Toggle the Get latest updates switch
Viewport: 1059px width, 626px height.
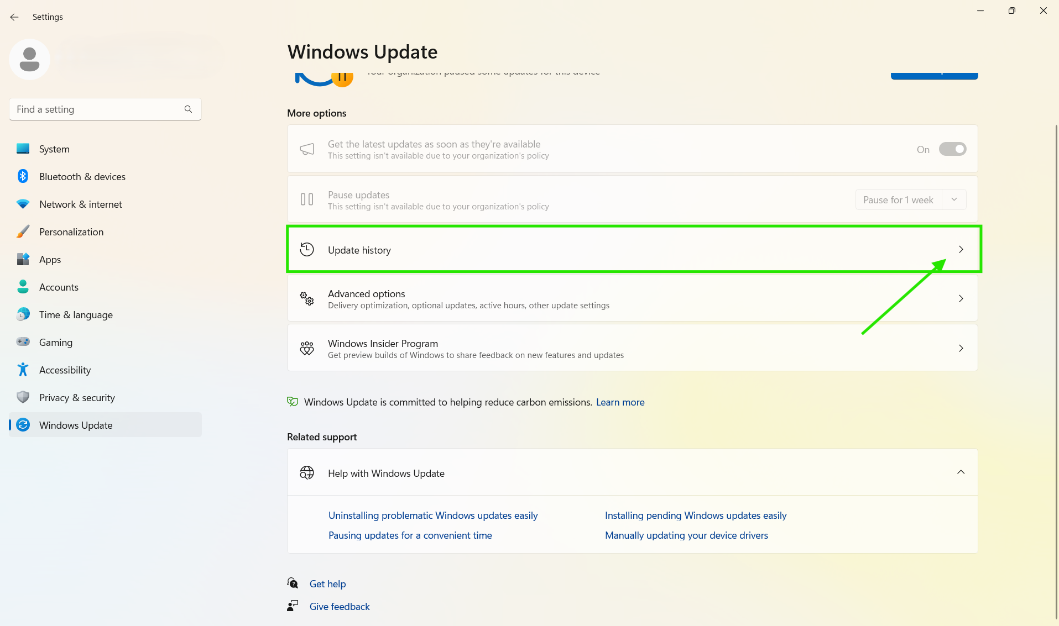(952, 149)
